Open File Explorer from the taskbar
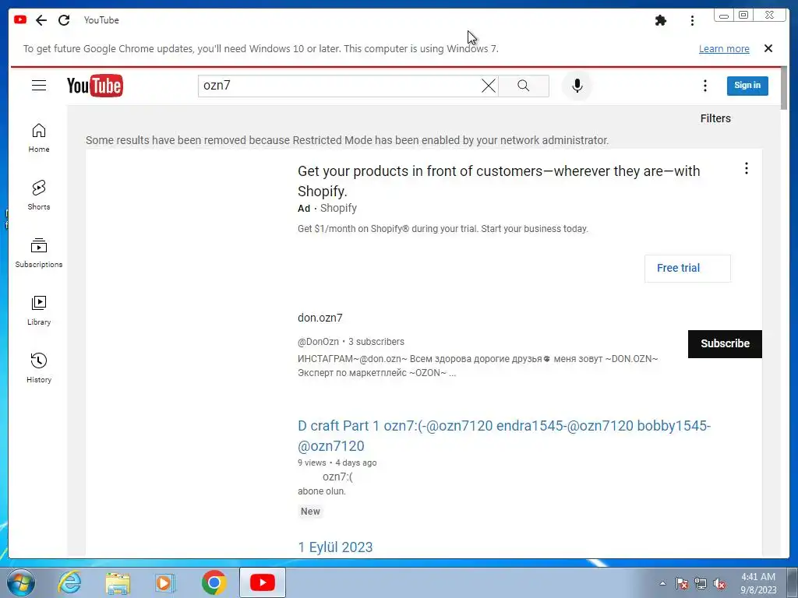Image resolution: width=798 pixels, height=598 pixels. click(118, 582)
